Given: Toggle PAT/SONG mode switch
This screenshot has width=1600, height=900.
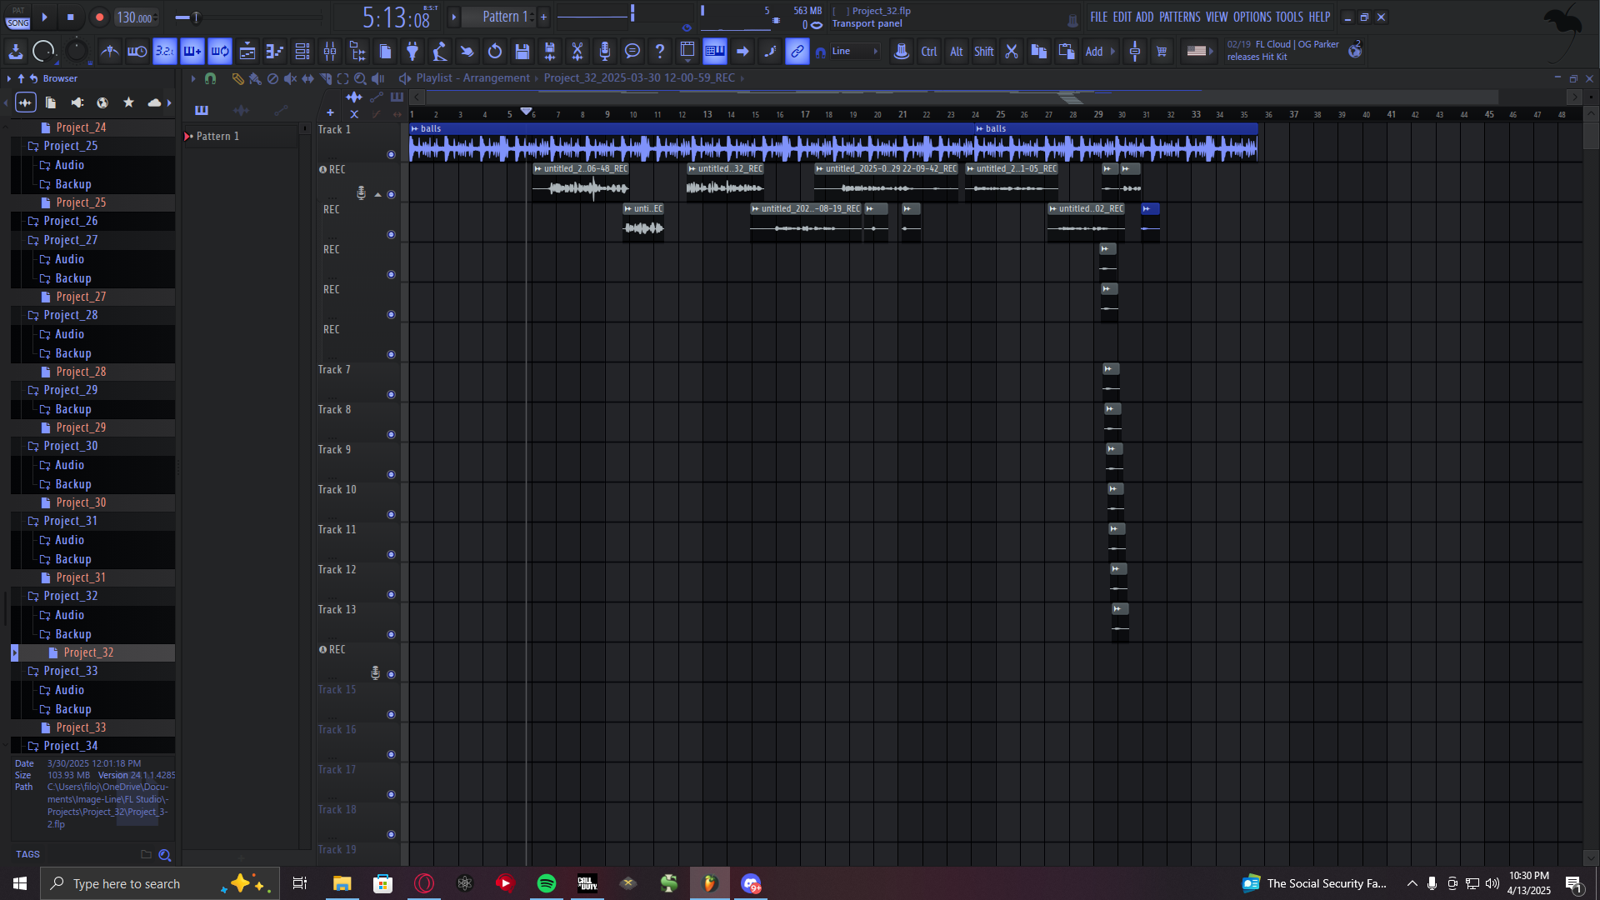Looking at the screenshot, I should (18, 17).
